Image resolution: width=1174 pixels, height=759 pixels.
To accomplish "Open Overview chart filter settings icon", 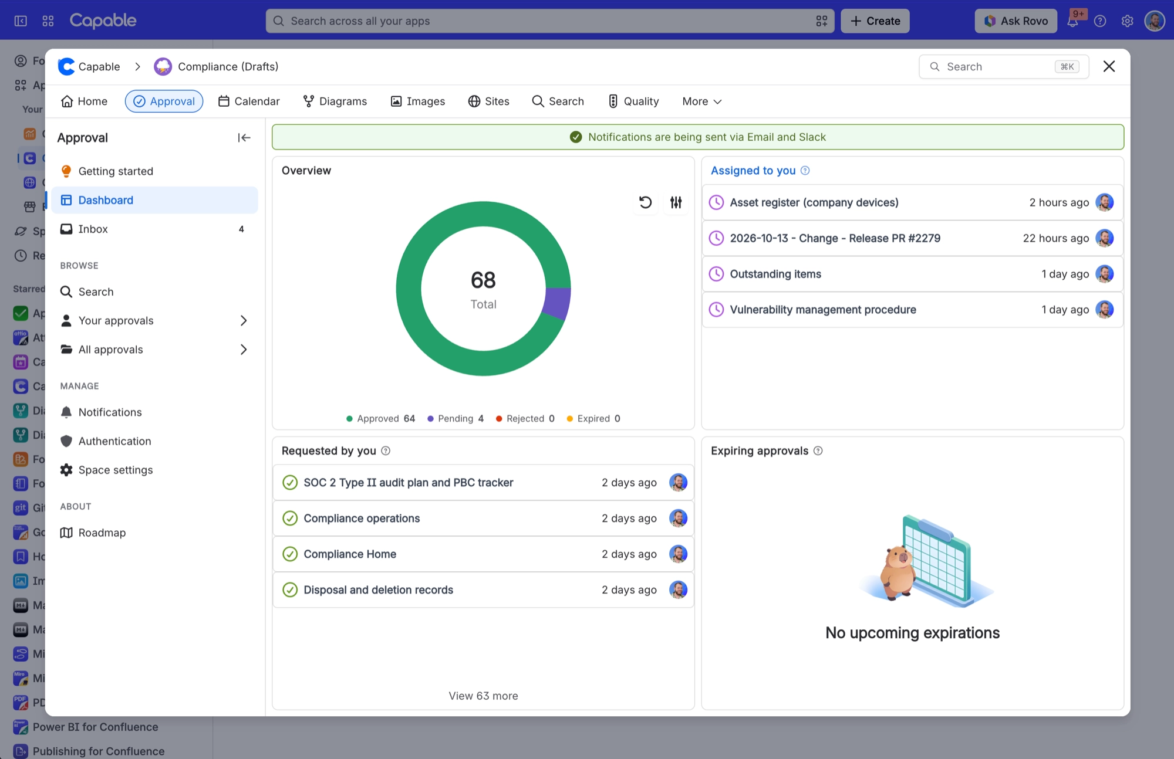I will [676, 202].
